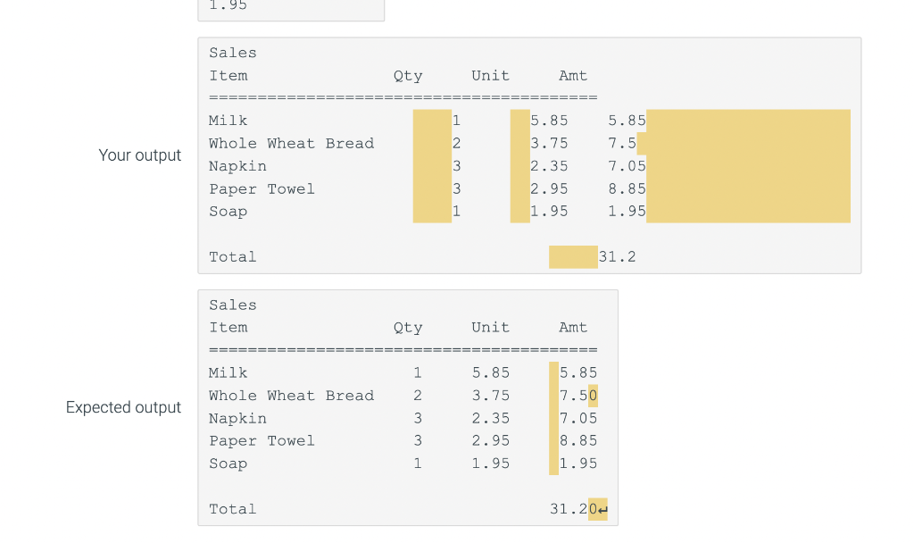The height and width of the screenshot is (543, 914).
Task: Select "Whole Wheat Bread" in Your output
Action: [292, 143]
